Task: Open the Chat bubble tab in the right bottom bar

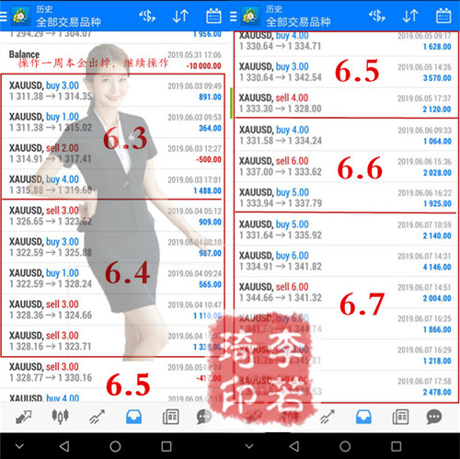Action: [x=434, y=417]
